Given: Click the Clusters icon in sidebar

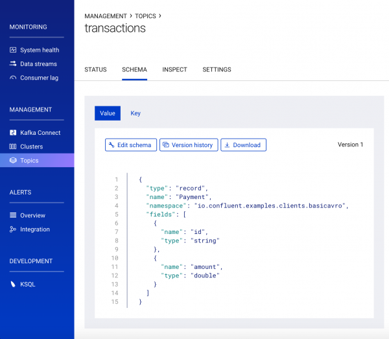Looking at the screenshot, I should (13, 146).
